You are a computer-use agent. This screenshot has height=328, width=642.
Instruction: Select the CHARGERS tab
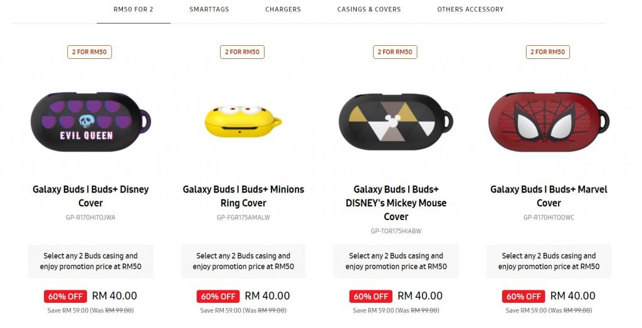[283, 9]
